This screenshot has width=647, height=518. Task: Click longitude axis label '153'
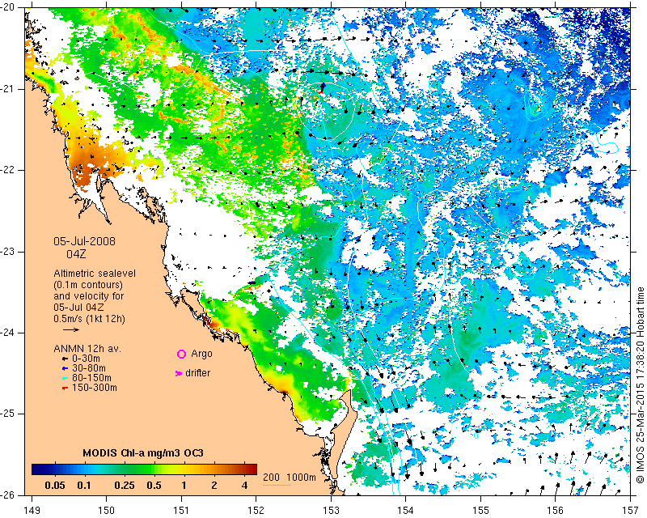[x=331, y=511]
